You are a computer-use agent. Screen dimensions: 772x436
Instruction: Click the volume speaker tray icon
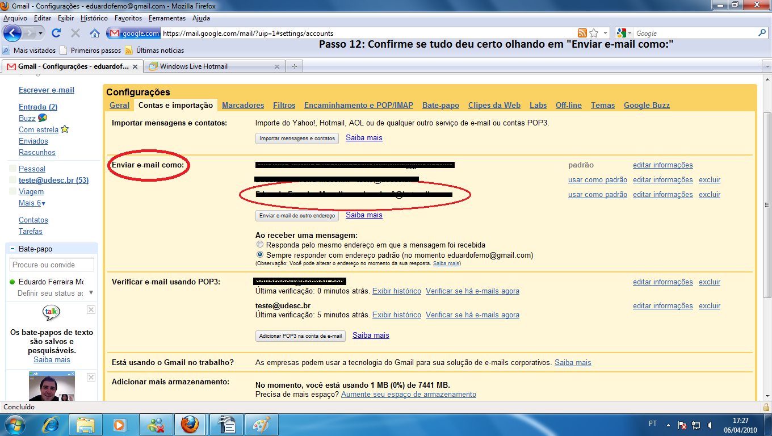(709, 425)
